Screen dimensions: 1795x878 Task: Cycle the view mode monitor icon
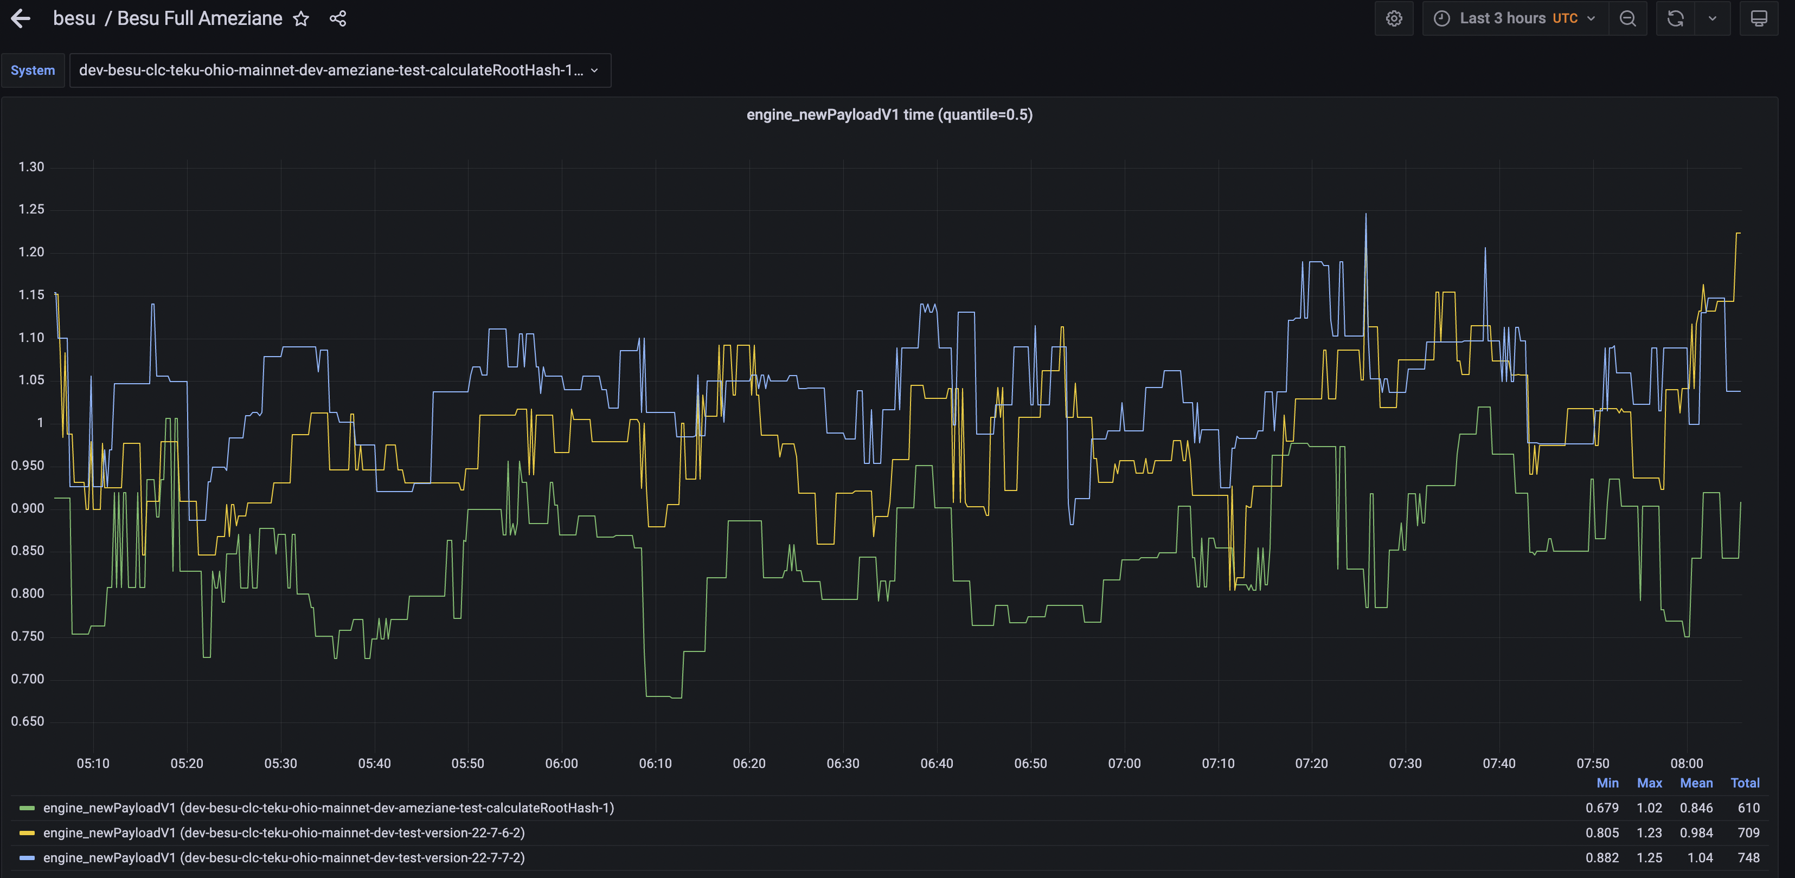1758,19
